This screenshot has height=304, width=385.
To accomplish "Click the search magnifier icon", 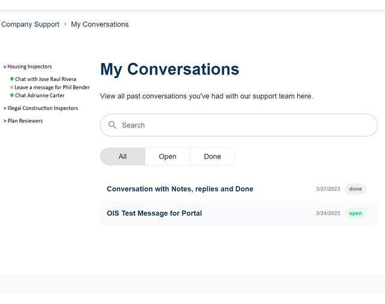I will pyautogui.click(x=112, y=125).
